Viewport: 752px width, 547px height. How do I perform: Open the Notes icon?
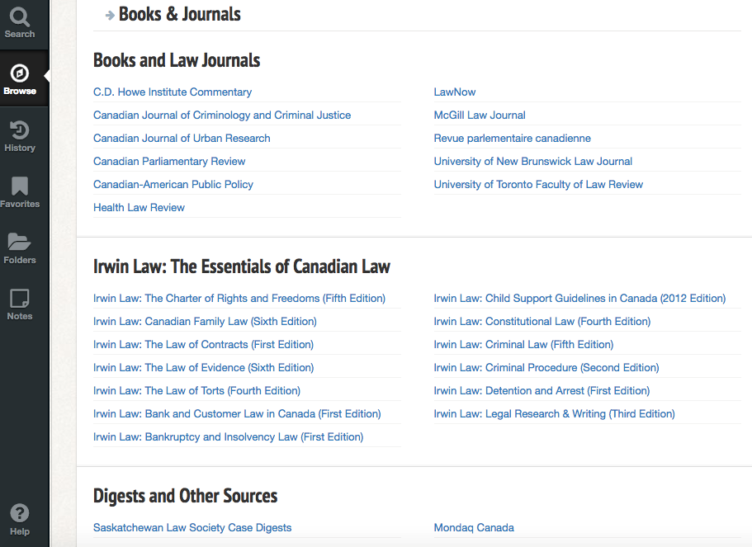coord(20,298)
